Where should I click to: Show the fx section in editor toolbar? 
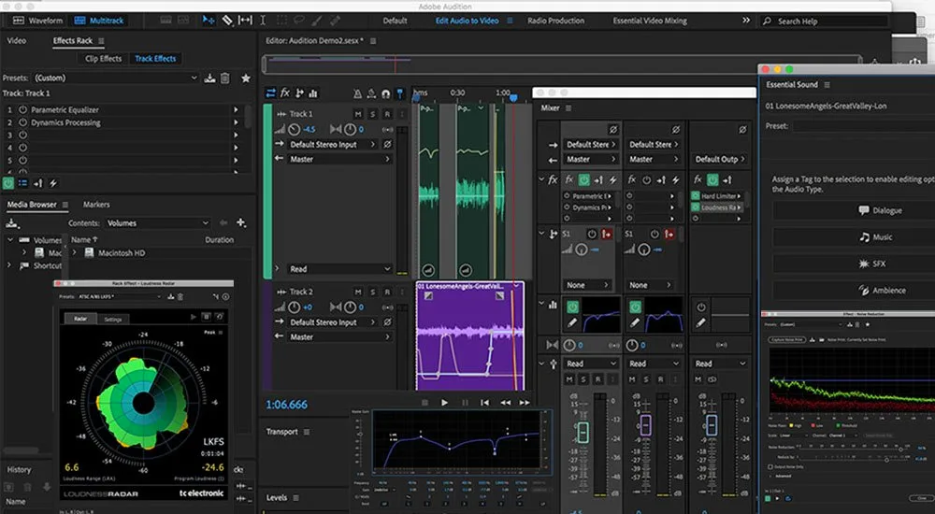285,93
